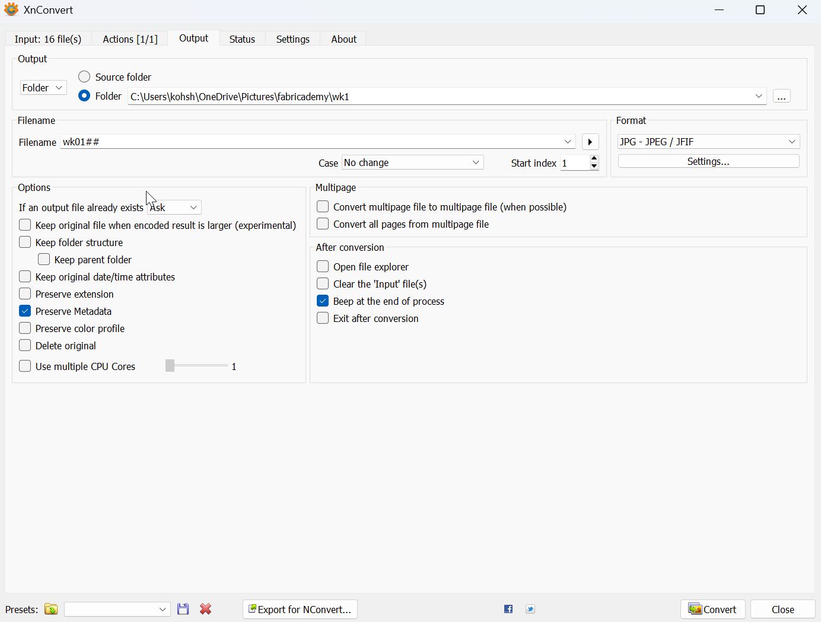This screenshot has width=821, height=622.
Task: Select the Output tab
Action: pyautogui.click(x=194, y=38)
